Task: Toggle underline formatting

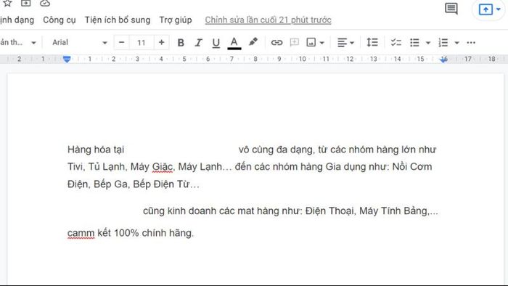Action: point(216,43)
